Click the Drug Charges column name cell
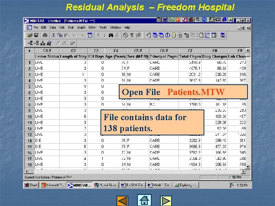This screenshot has width=275, height=206. click(215, 56)
